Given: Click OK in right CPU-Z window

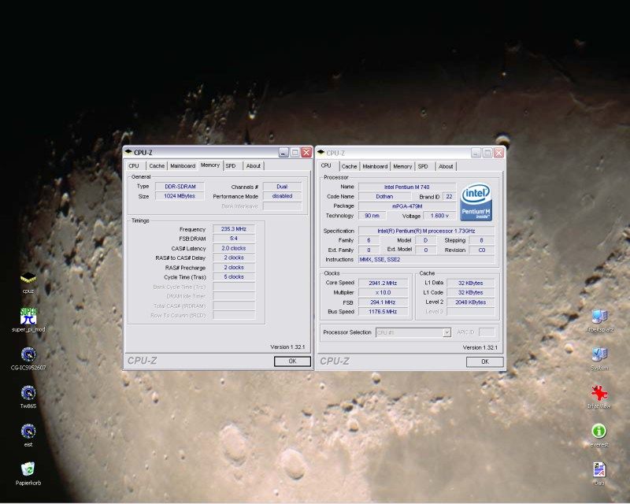Looking at the screenshot, I should click(485, 361).
